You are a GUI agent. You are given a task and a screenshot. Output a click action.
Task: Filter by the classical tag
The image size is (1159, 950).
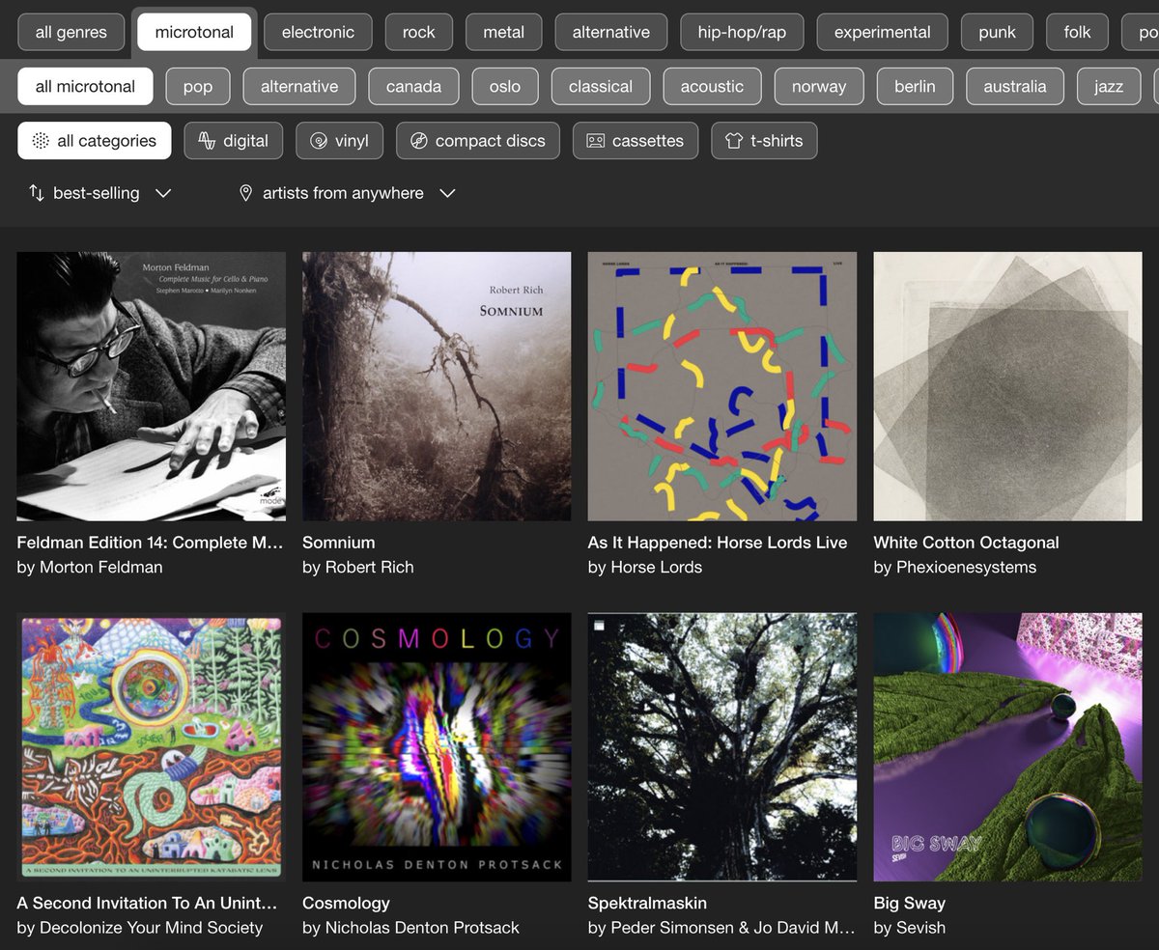tap(601, 86)
